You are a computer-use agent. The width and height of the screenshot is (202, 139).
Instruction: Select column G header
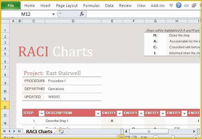(x=155, y=21)
